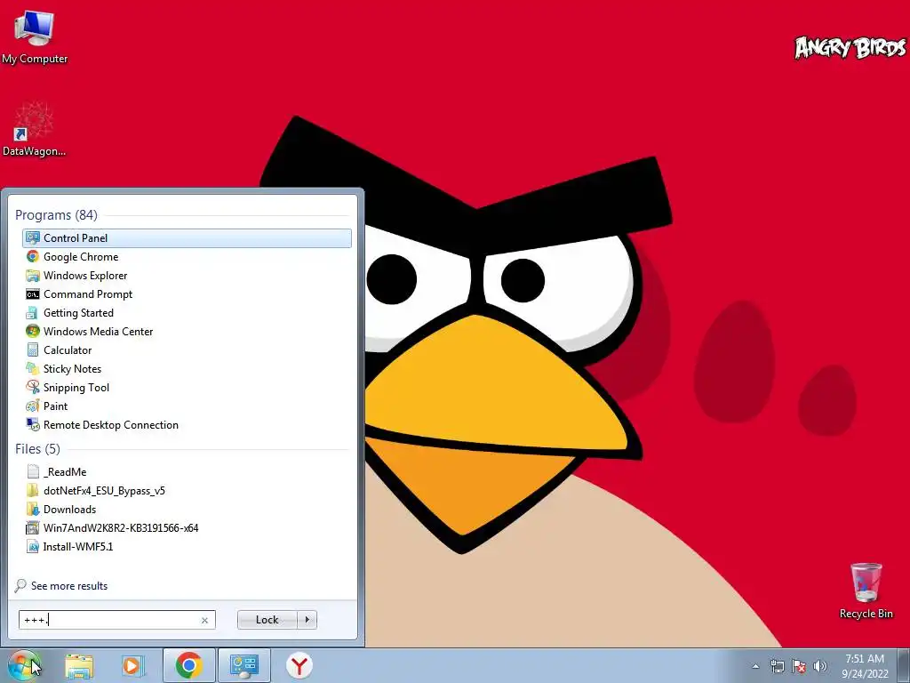Image resolution: width=910 pixels, height=683 pixels.
Task: Clear the search box with X
Action: (204, 620)
